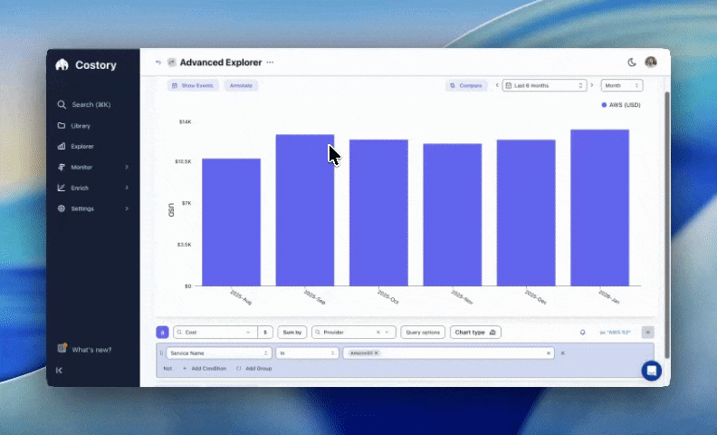This screenshot has height=435, width=717.
Task: Expand the Enrich submenu chevron
Action: pos(127,188)
